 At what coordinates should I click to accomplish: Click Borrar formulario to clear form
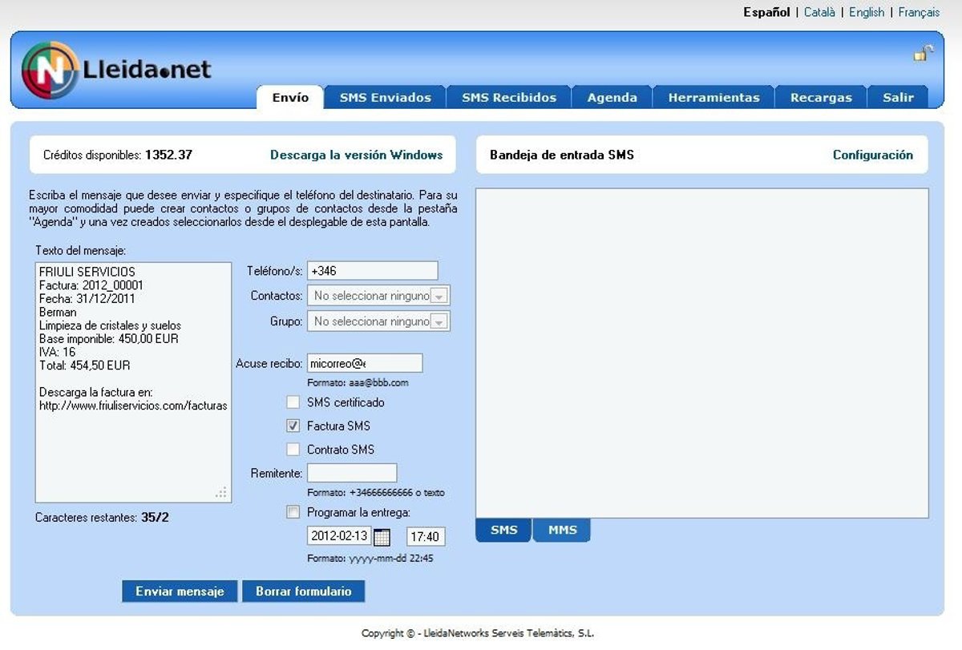coord(303,591)
